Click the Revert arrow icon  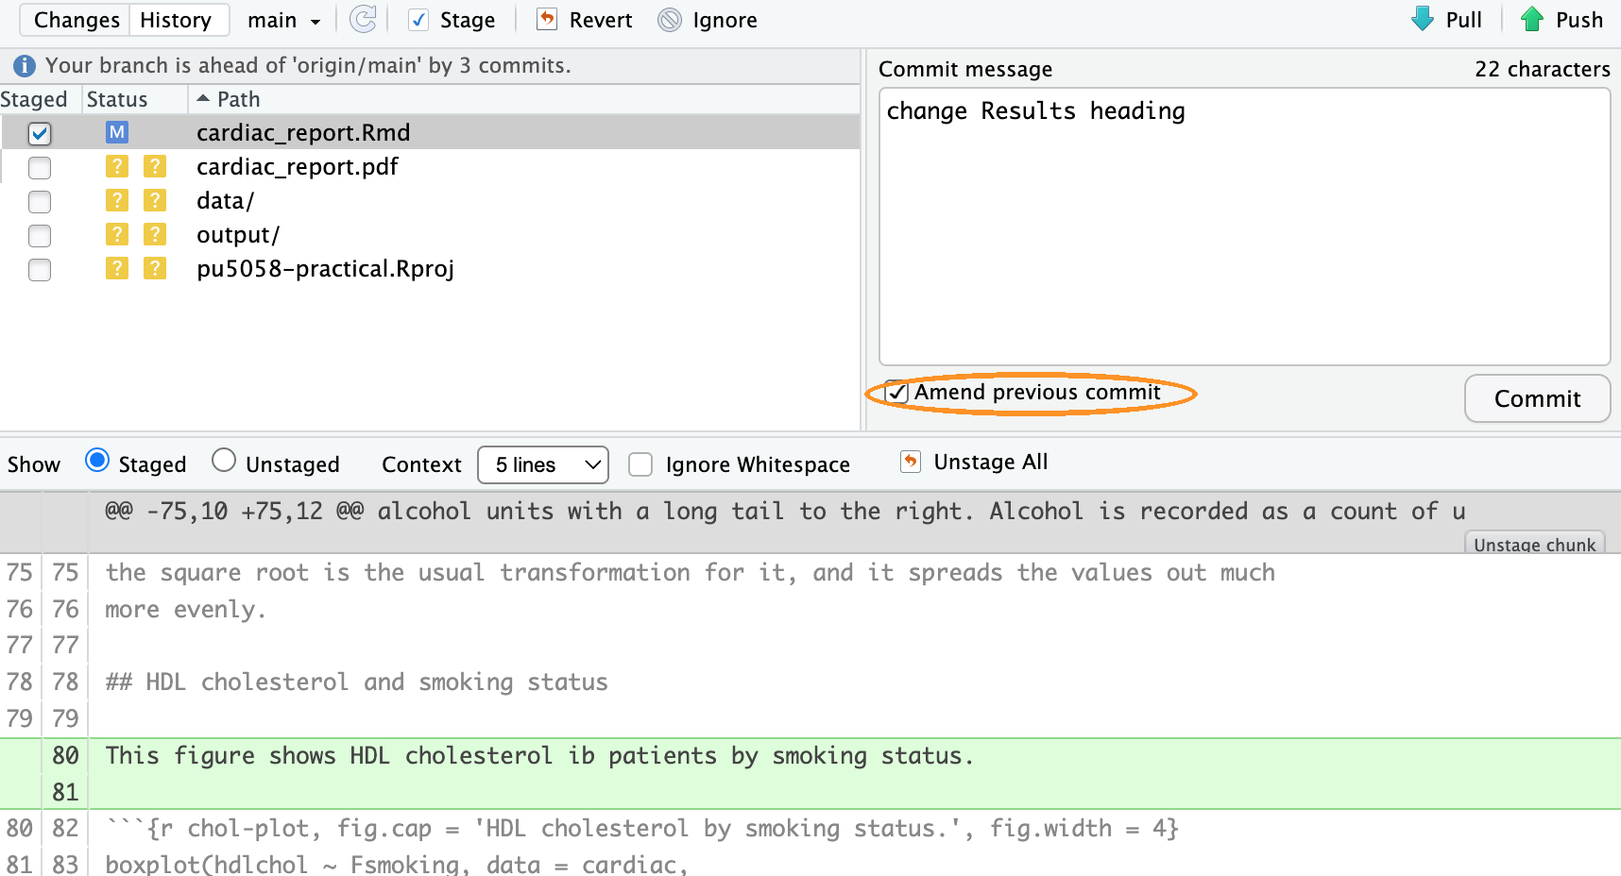547,20
